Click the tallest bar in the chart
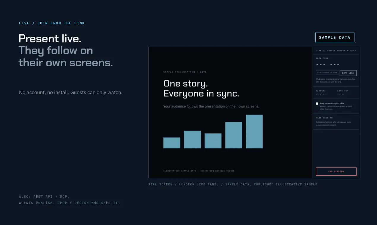 (x=254, y=131)
